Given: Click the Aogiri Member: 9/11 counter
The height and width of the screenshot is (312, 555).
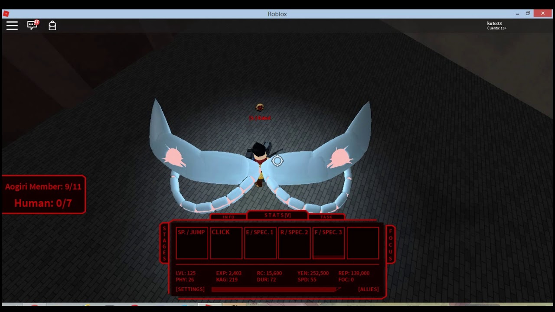Looking at the screenshot, I should click(x=43, y=187).
